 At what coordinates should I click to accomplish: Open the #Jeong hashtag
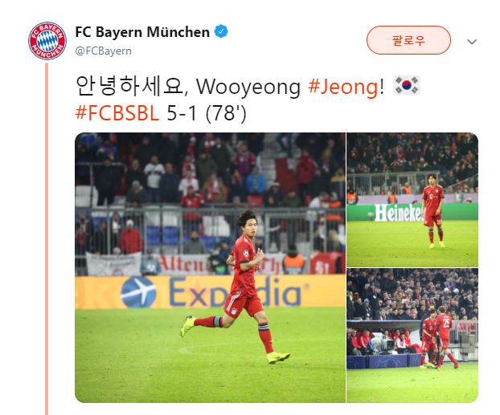click(342, 87)
